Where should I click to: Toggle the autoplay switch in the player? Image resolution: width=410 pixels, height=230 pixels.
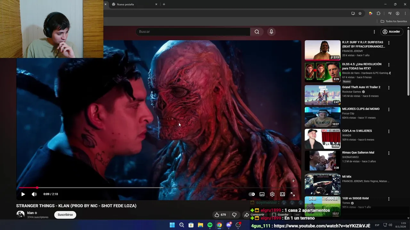coord(252,194)
